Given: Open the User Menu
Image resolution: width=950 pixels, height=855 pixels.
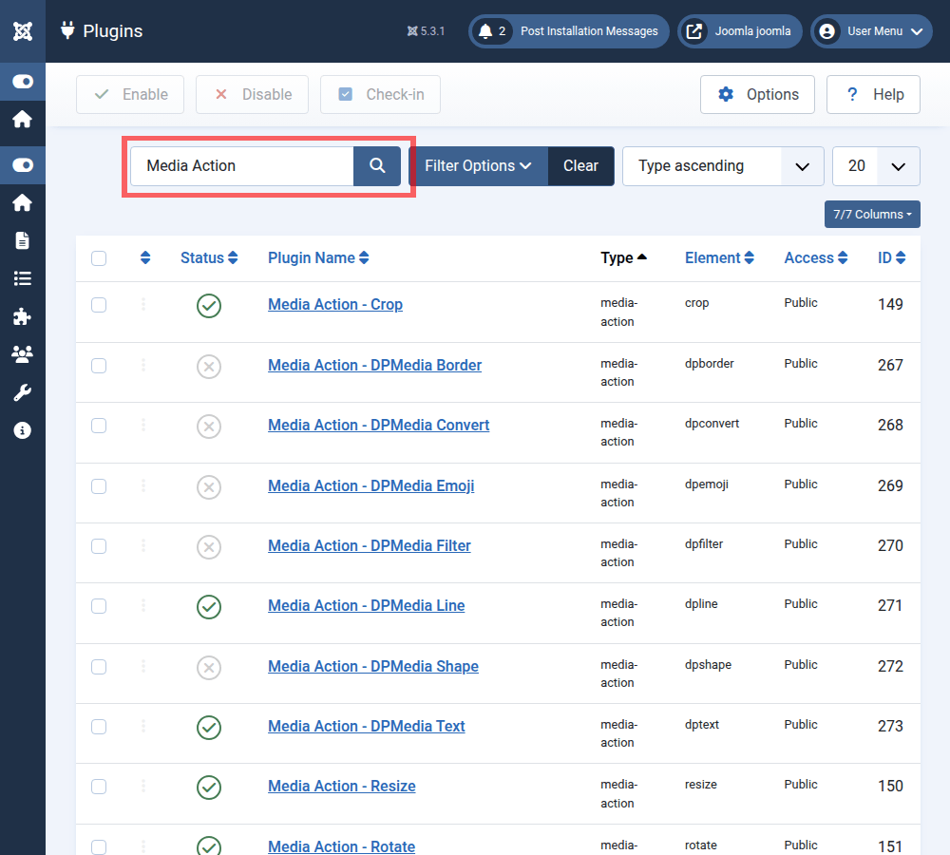Looking at the screenshot, I should 871,31.
